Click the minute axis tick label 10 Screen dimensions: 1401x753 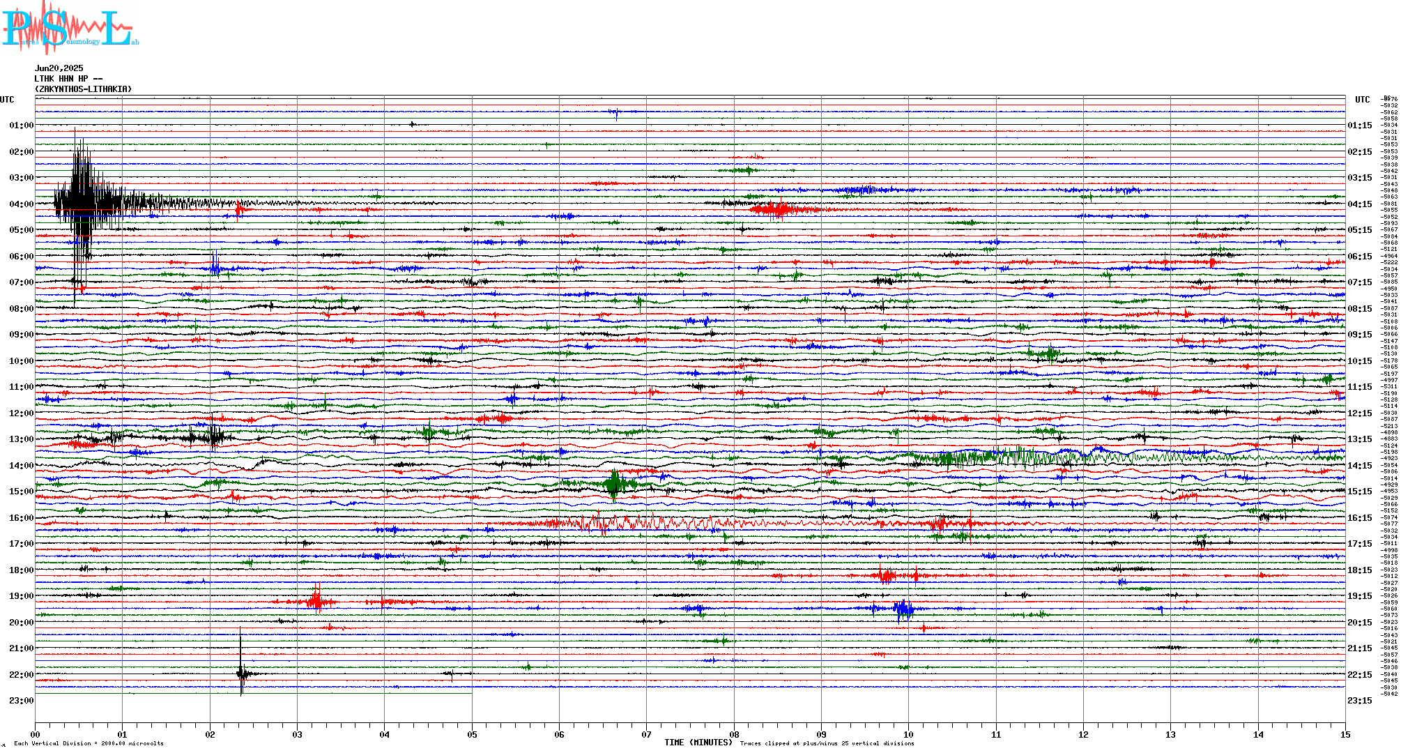909,734
